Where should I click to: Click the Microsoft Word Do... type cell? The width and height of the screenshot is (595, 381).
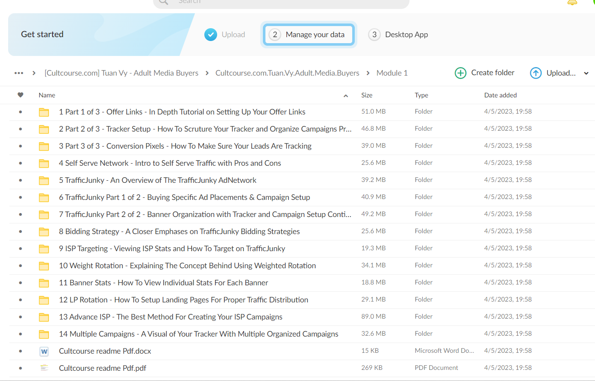pos(445,351)
